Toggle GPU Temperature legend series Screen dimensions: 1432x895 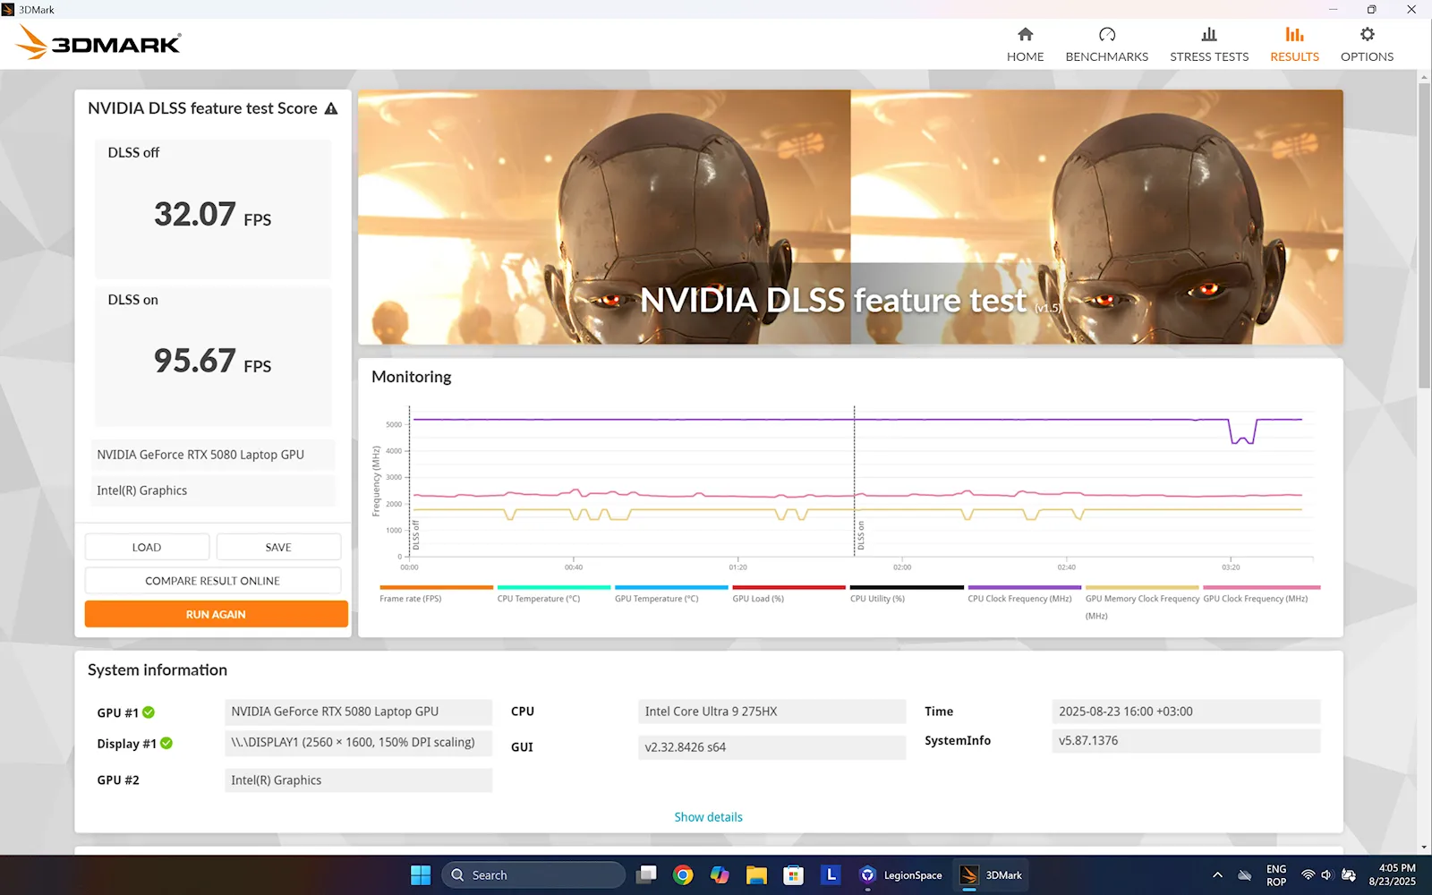point(671,594)
